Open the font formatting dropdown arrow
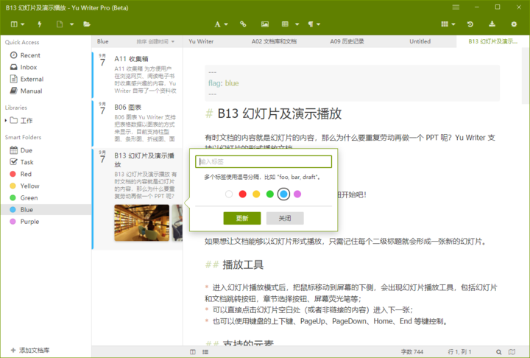This screenshot has width=530, height=358. coord(226,24)
